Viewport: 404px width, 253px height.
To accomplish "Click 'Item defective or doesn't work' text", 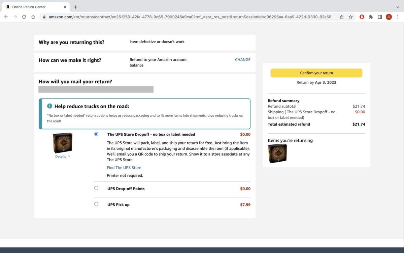I will (157, 42).
